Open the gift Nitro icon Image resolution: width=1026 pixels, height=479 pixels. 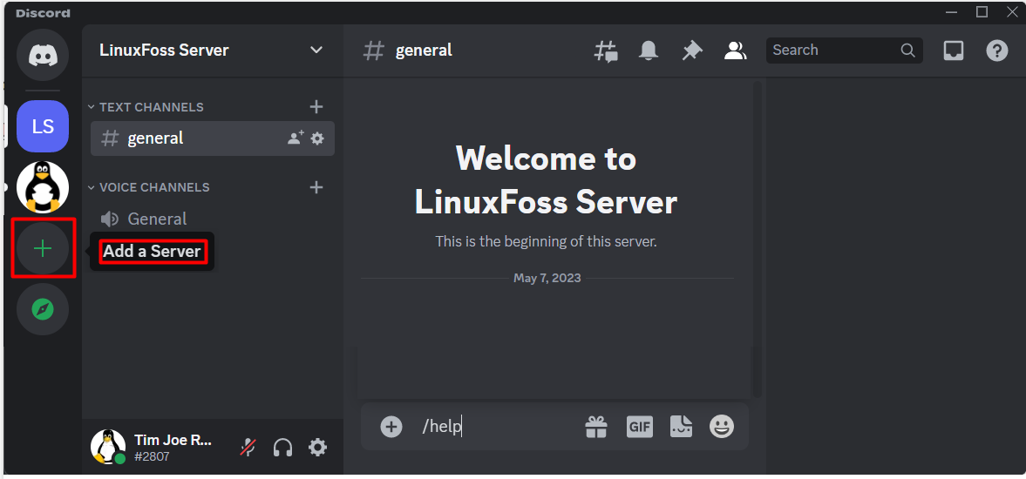596,427
